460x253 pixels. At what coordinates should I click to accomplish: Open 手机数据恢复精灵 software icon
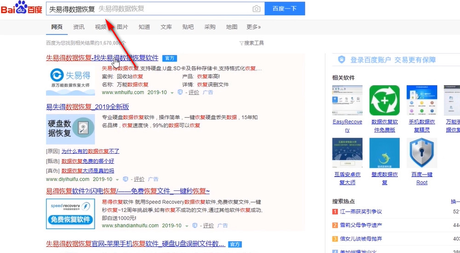[421, 100]
